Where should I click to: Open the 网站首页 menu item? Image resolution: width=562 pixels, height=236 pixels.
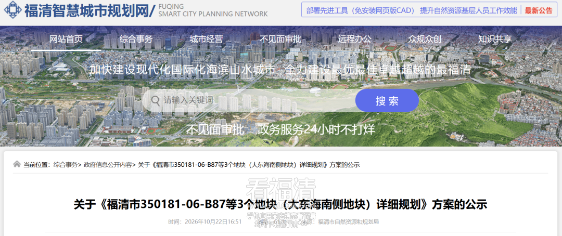point(66,39)
